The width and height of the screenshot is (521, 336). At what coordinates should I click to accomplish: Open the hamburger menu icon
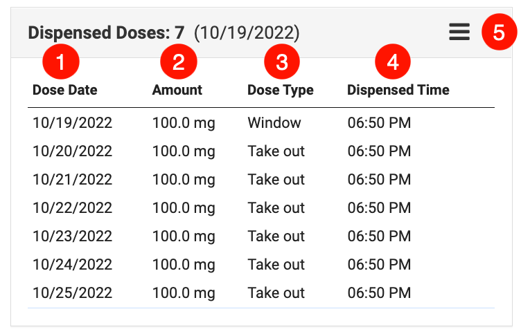[459, 32]
